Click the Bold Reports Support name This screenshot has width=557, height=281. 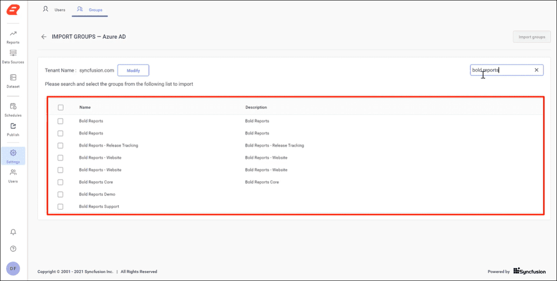99,207
